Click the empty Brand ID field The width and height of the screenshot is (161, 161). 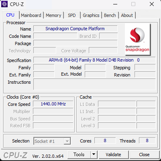[x=108, y=36]
